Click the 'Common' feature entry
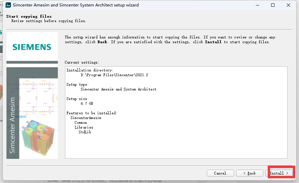This screenshot has height=183, width=299. click(x=81, y=122)
